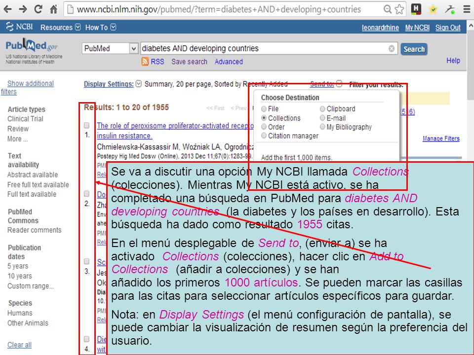Open Custom range date filter
Screen dimensions: 474x355
click(31, 286)
